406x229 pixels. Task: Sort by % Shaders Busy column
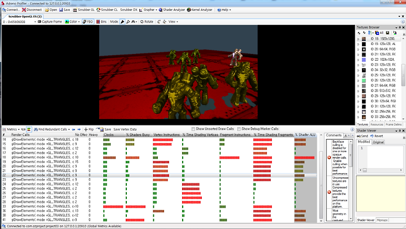click(138, 134)
